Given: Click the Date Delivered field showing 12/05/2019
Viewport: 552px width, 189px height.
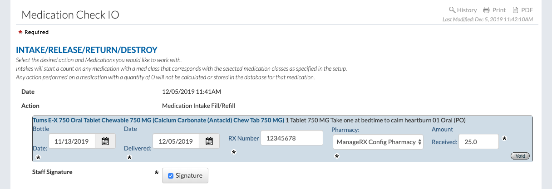Looking at the screenshot, I should coord(176,141).
